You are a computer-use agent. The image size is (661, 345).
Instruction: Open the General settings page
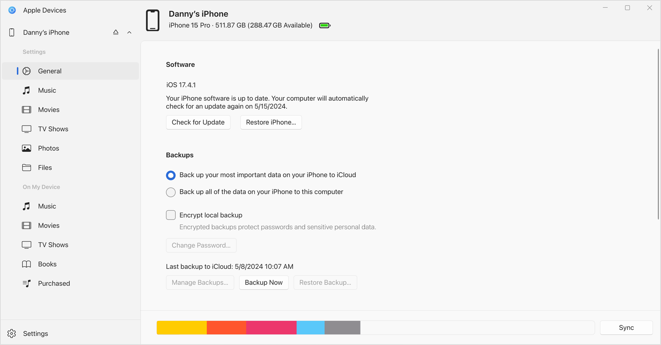[50, 71]
